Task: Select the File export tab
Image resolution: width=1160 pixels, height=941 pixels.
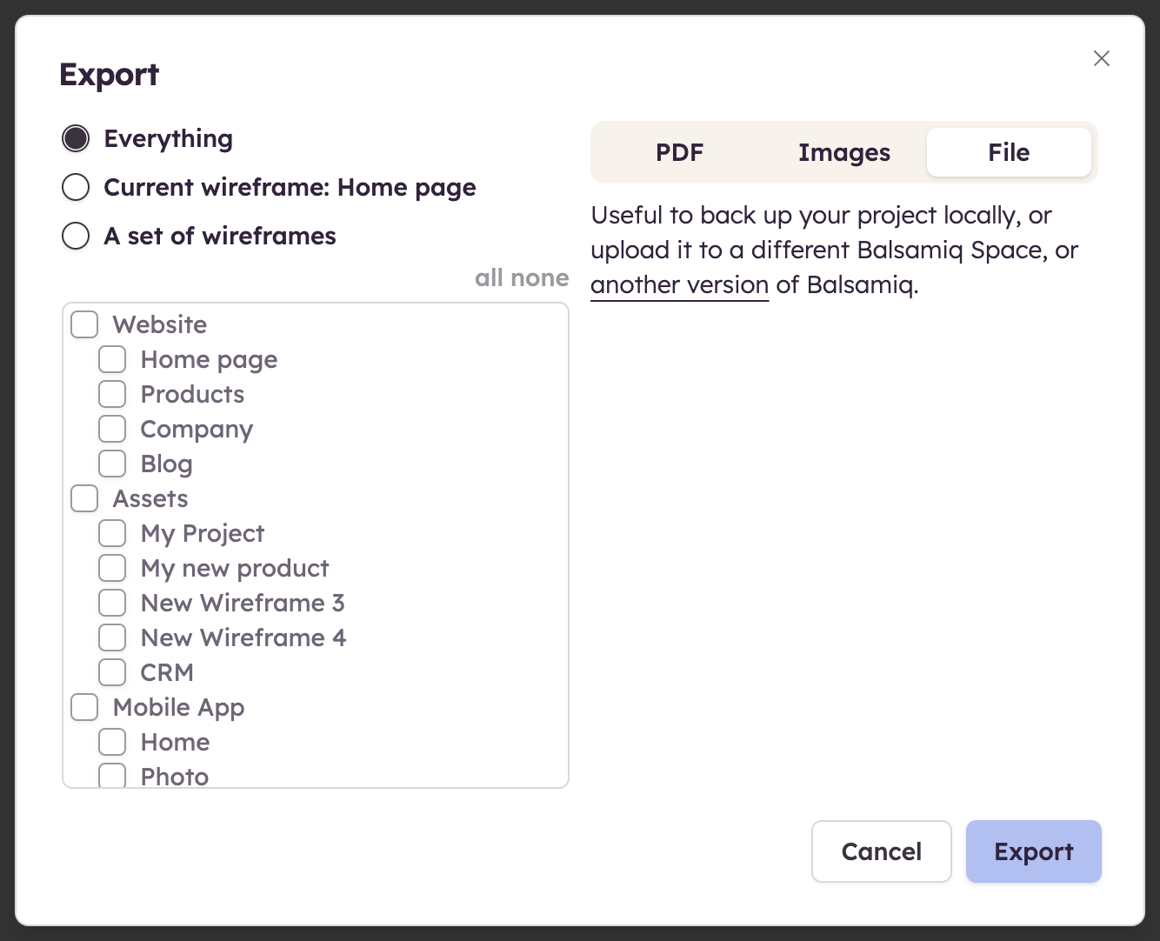Action: pyautogui.click(x=1008, y=152)
